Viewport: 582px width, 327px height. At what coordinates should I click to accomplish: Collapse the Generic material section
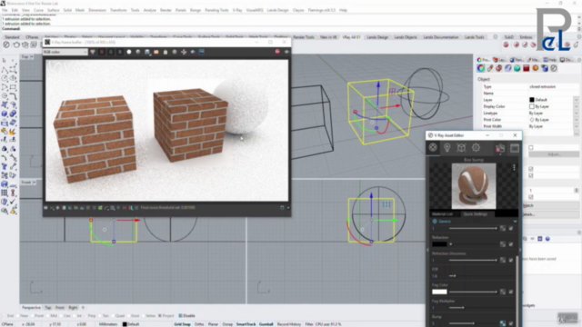click(515, 222)
